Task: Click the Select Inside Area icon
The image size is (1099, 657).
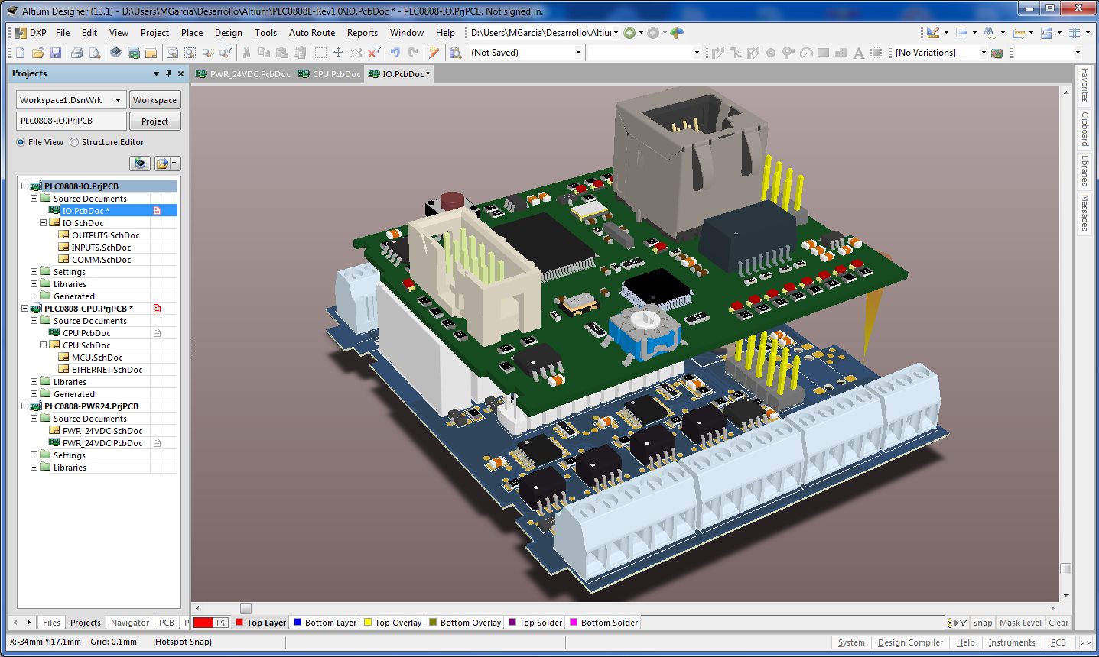Action: (x=320, y=53)
